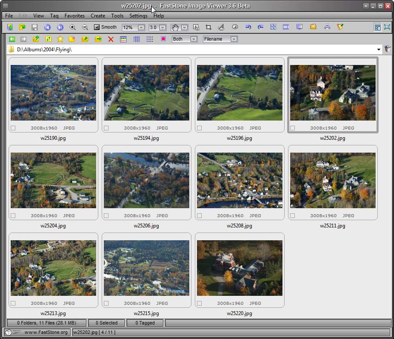
Task: Tick the checkbox for w25202.jpg
Action: (292, 128)
